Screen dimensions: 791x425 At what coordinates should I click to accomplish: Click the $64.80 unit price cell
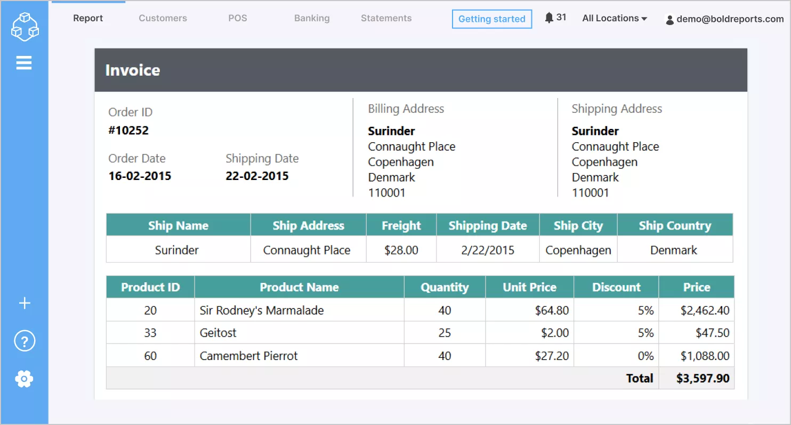pyautogui.click(x=530, y=310)
